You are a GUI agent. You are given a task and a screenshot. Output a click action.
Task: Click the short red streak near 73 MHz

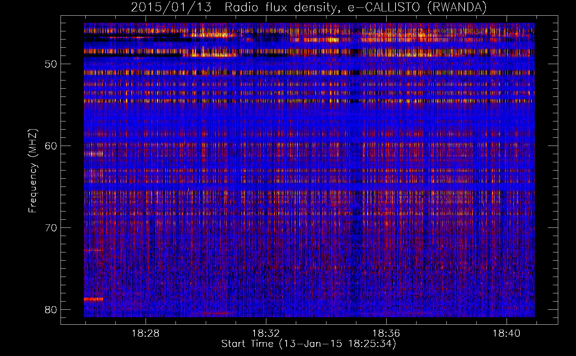(x=93, y=250)
